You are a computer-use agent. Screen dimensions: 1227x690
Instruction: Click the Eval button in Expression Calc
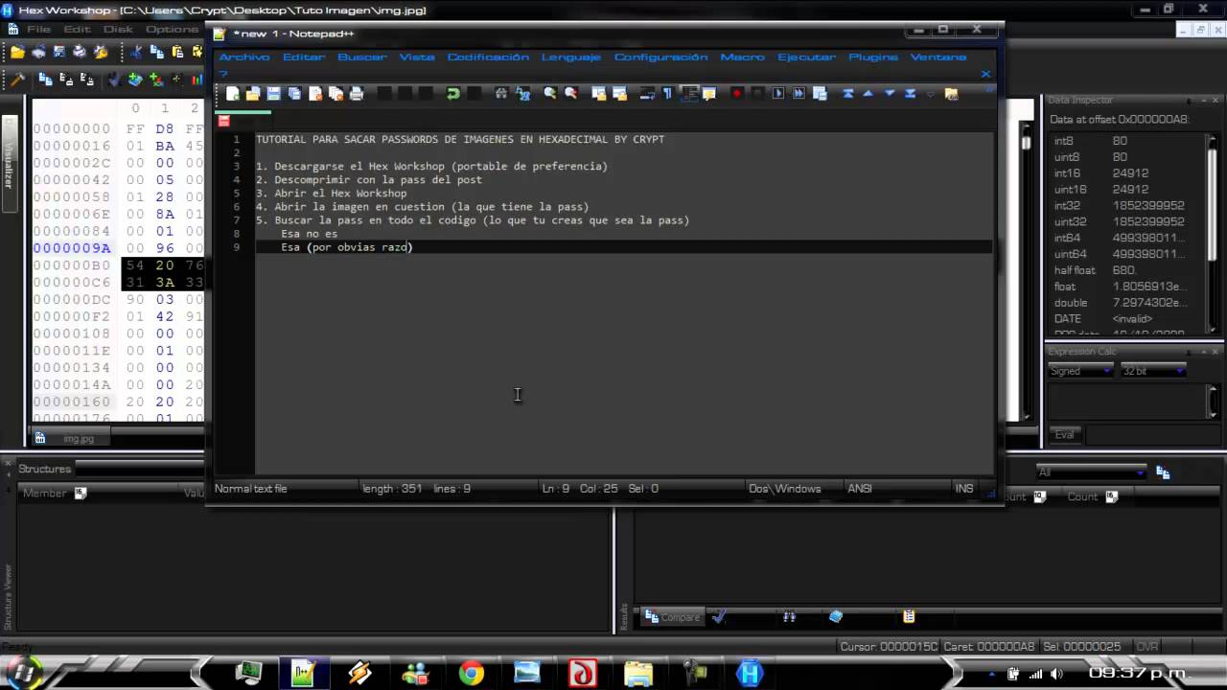pyautogui.click(x=1065, y=434)
